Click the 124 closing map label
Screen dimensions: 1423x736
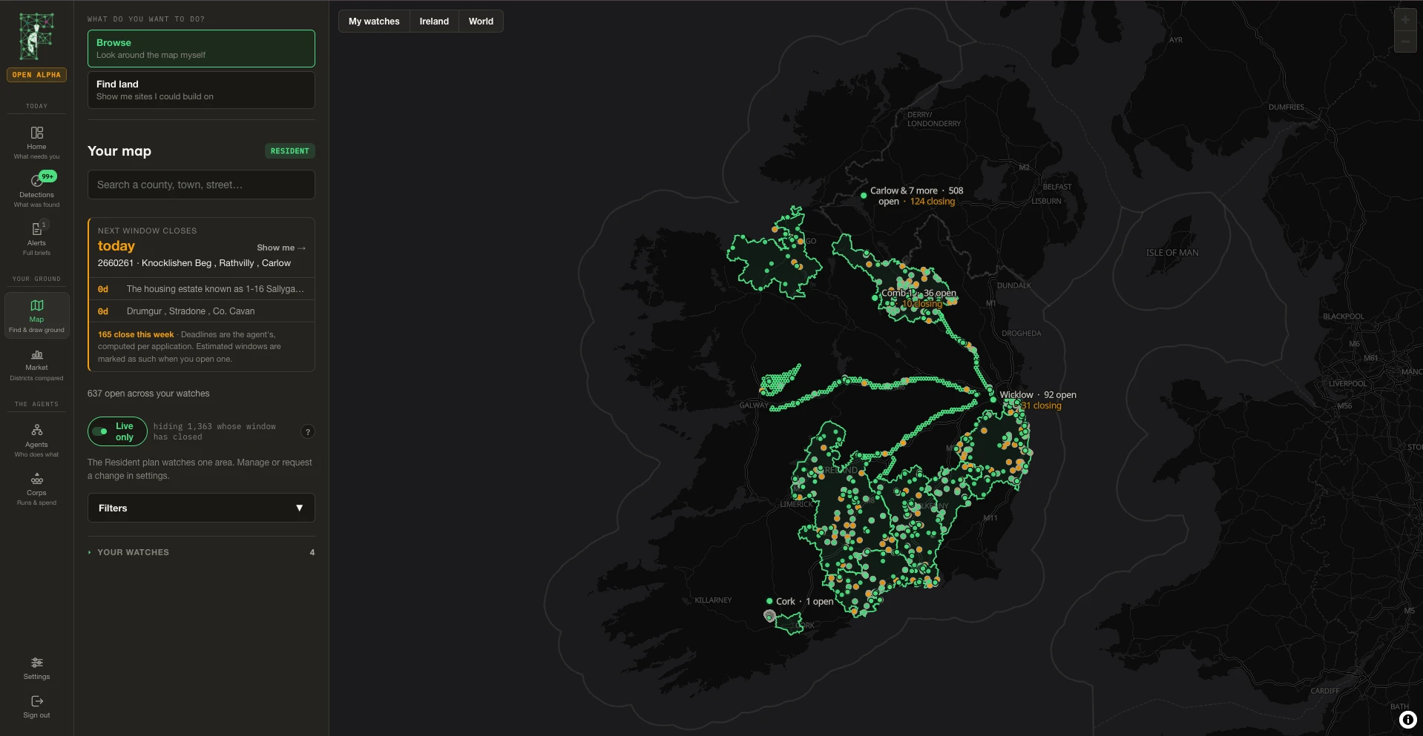933,202
